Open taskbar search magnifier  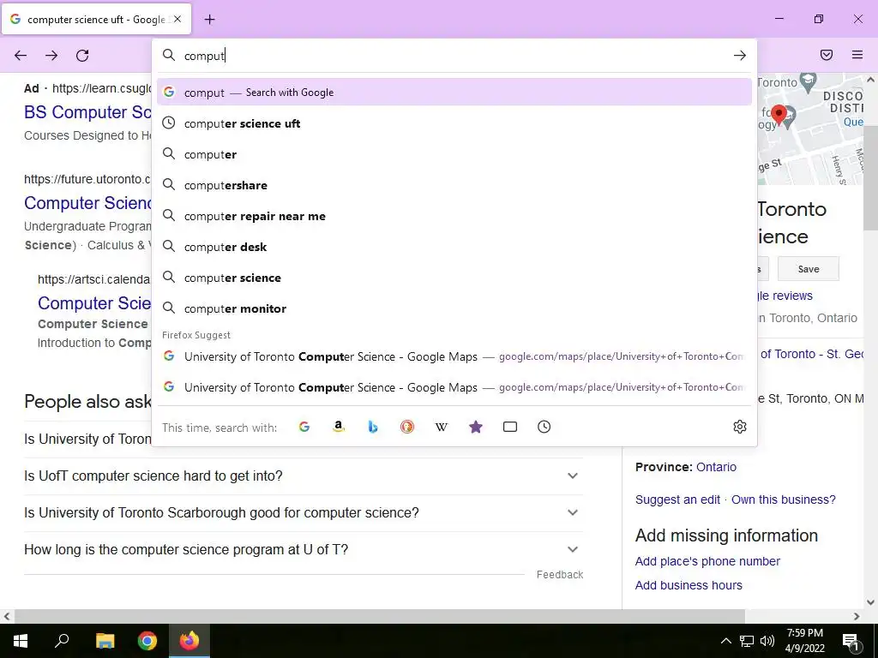(62, 641)
